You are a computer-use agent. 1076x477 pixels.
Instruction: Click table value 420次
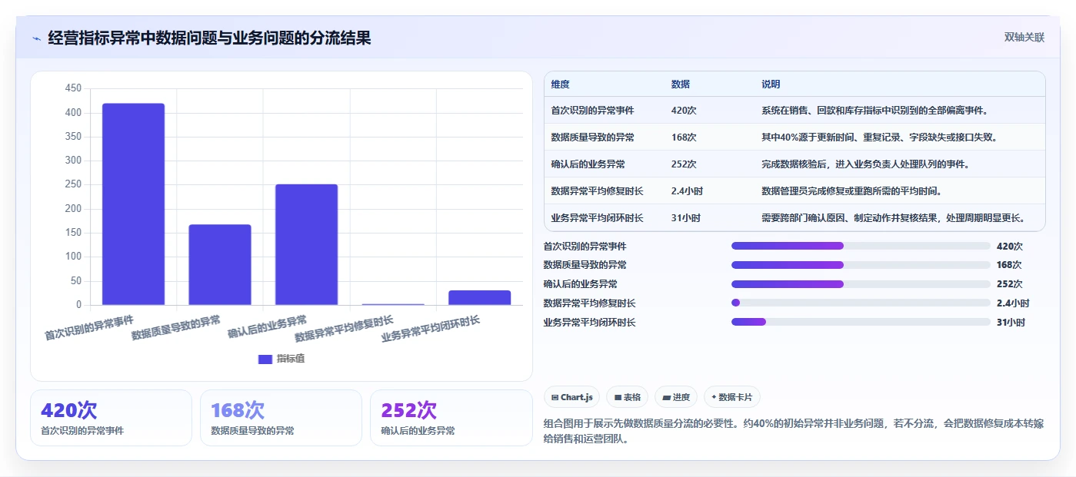684,111
